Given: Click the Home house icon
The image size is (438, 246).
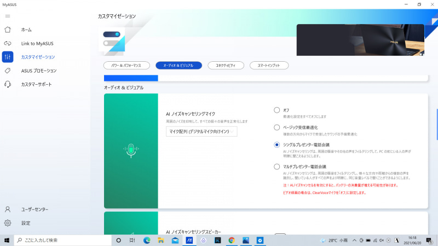Looking at the screenshot, I should click(x=8, y=30).
